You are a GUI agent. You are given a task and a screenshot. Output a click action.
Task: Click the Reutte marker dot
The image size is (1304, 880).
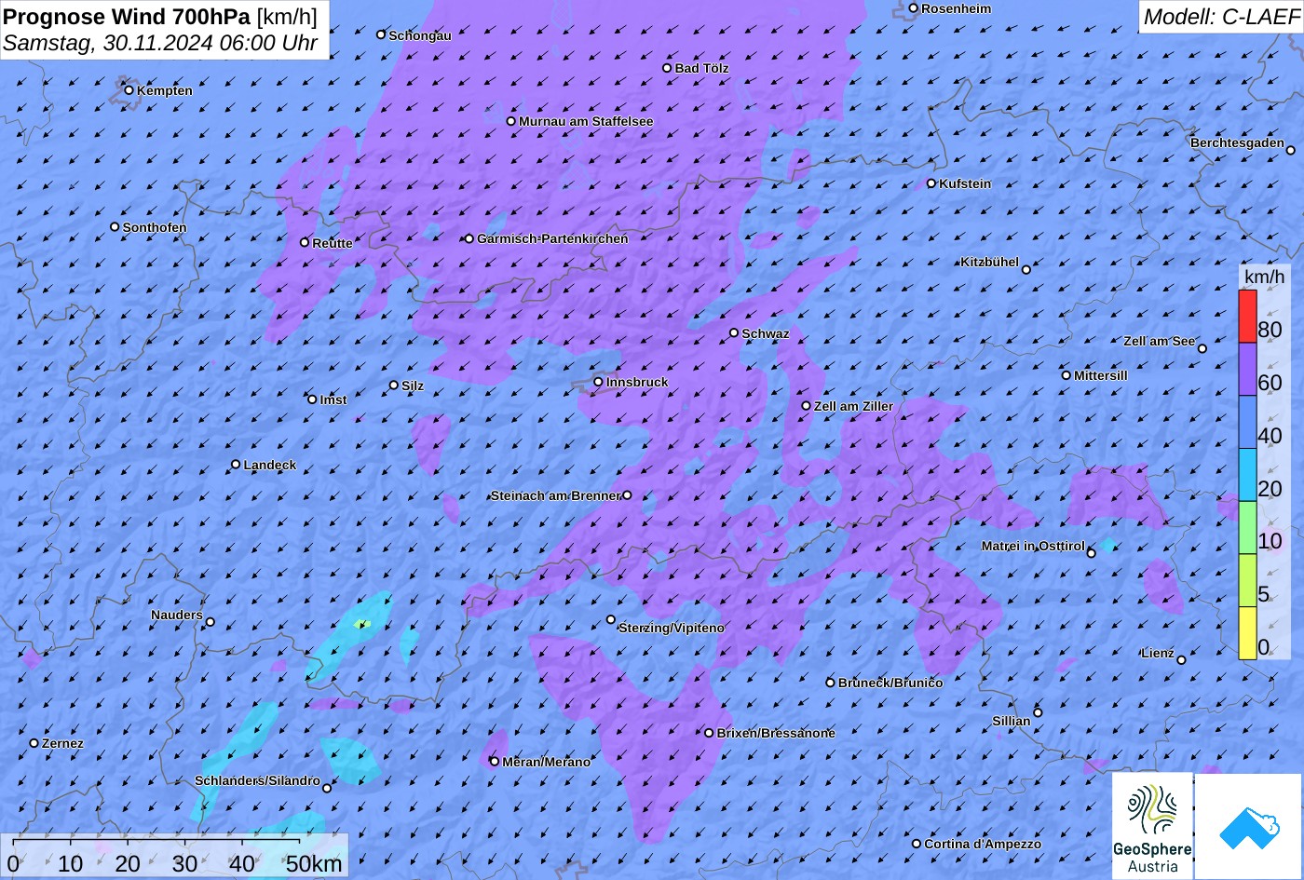[305, 242]
